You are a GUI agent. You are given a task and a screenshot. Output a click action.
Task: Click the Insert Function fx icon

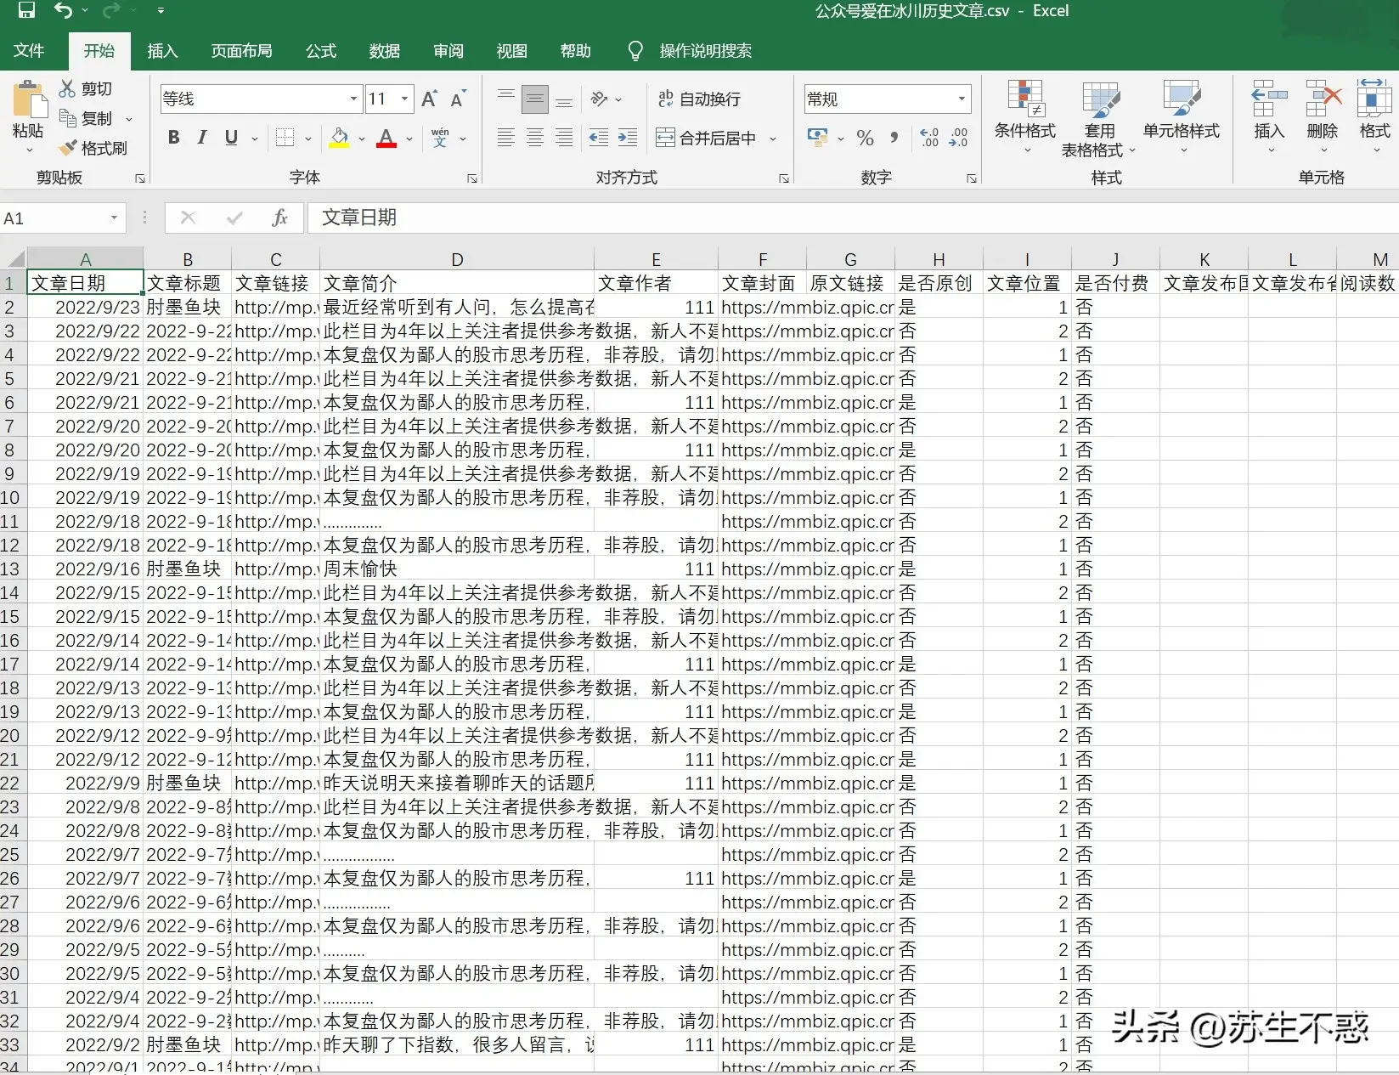[279, 218]
